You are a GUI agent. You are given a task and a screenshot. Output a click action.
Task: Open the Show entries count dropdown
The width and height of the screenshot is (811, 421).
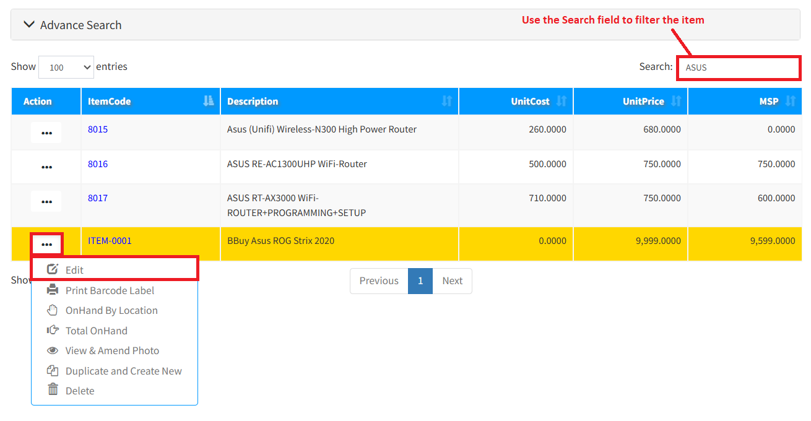click(x=66, y=67)
